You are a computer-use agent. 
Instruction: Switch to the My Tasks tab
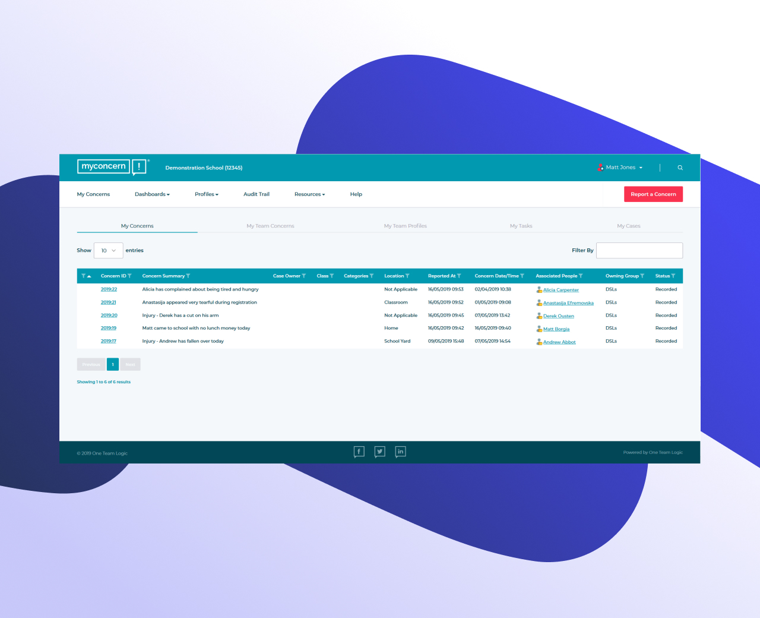[x=521, y=226]
